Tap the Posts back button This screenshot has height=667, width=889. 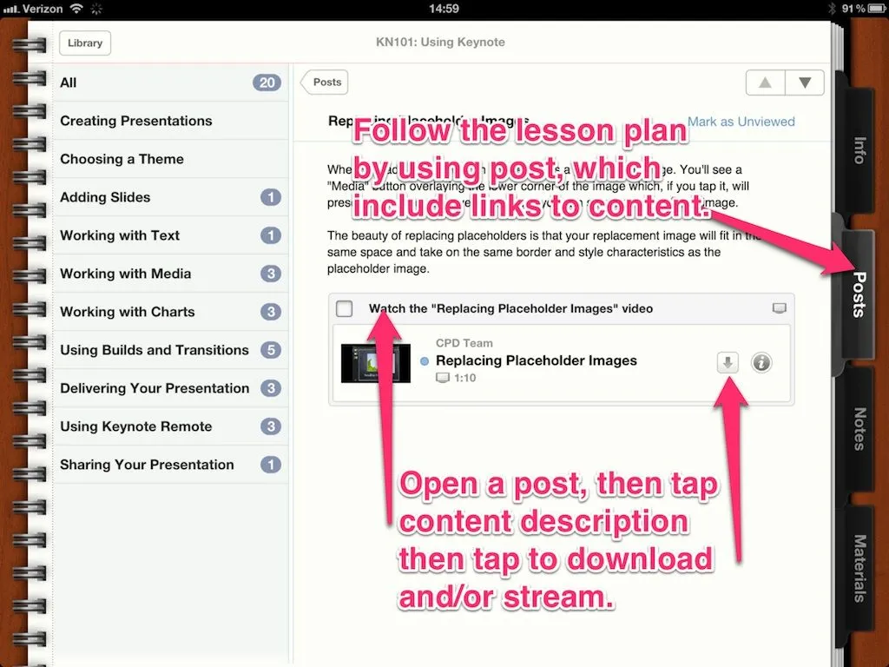[326, 83]
